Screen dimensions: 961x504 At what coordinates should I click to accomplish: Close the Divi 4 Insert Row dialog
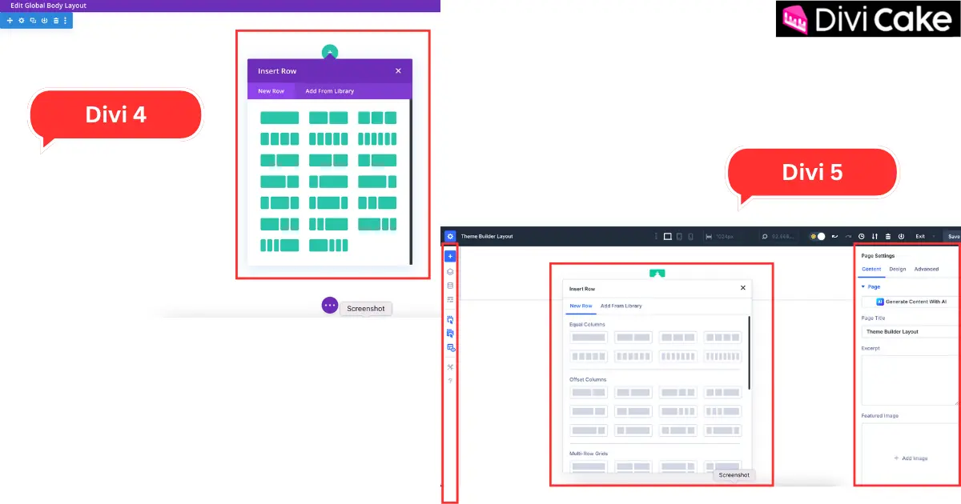point(398,71)
